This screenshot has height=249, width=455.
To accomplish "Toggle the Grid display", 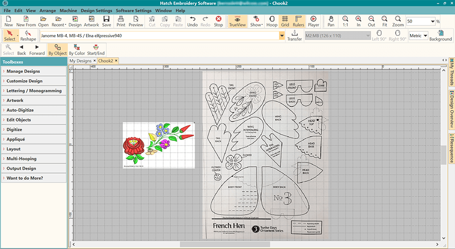I will [285, 21].
